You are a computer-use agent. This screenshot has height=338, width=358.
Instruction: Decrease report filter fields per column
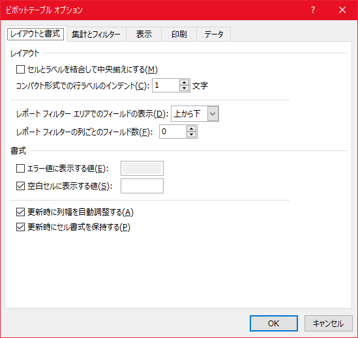[x=191, y=135]
